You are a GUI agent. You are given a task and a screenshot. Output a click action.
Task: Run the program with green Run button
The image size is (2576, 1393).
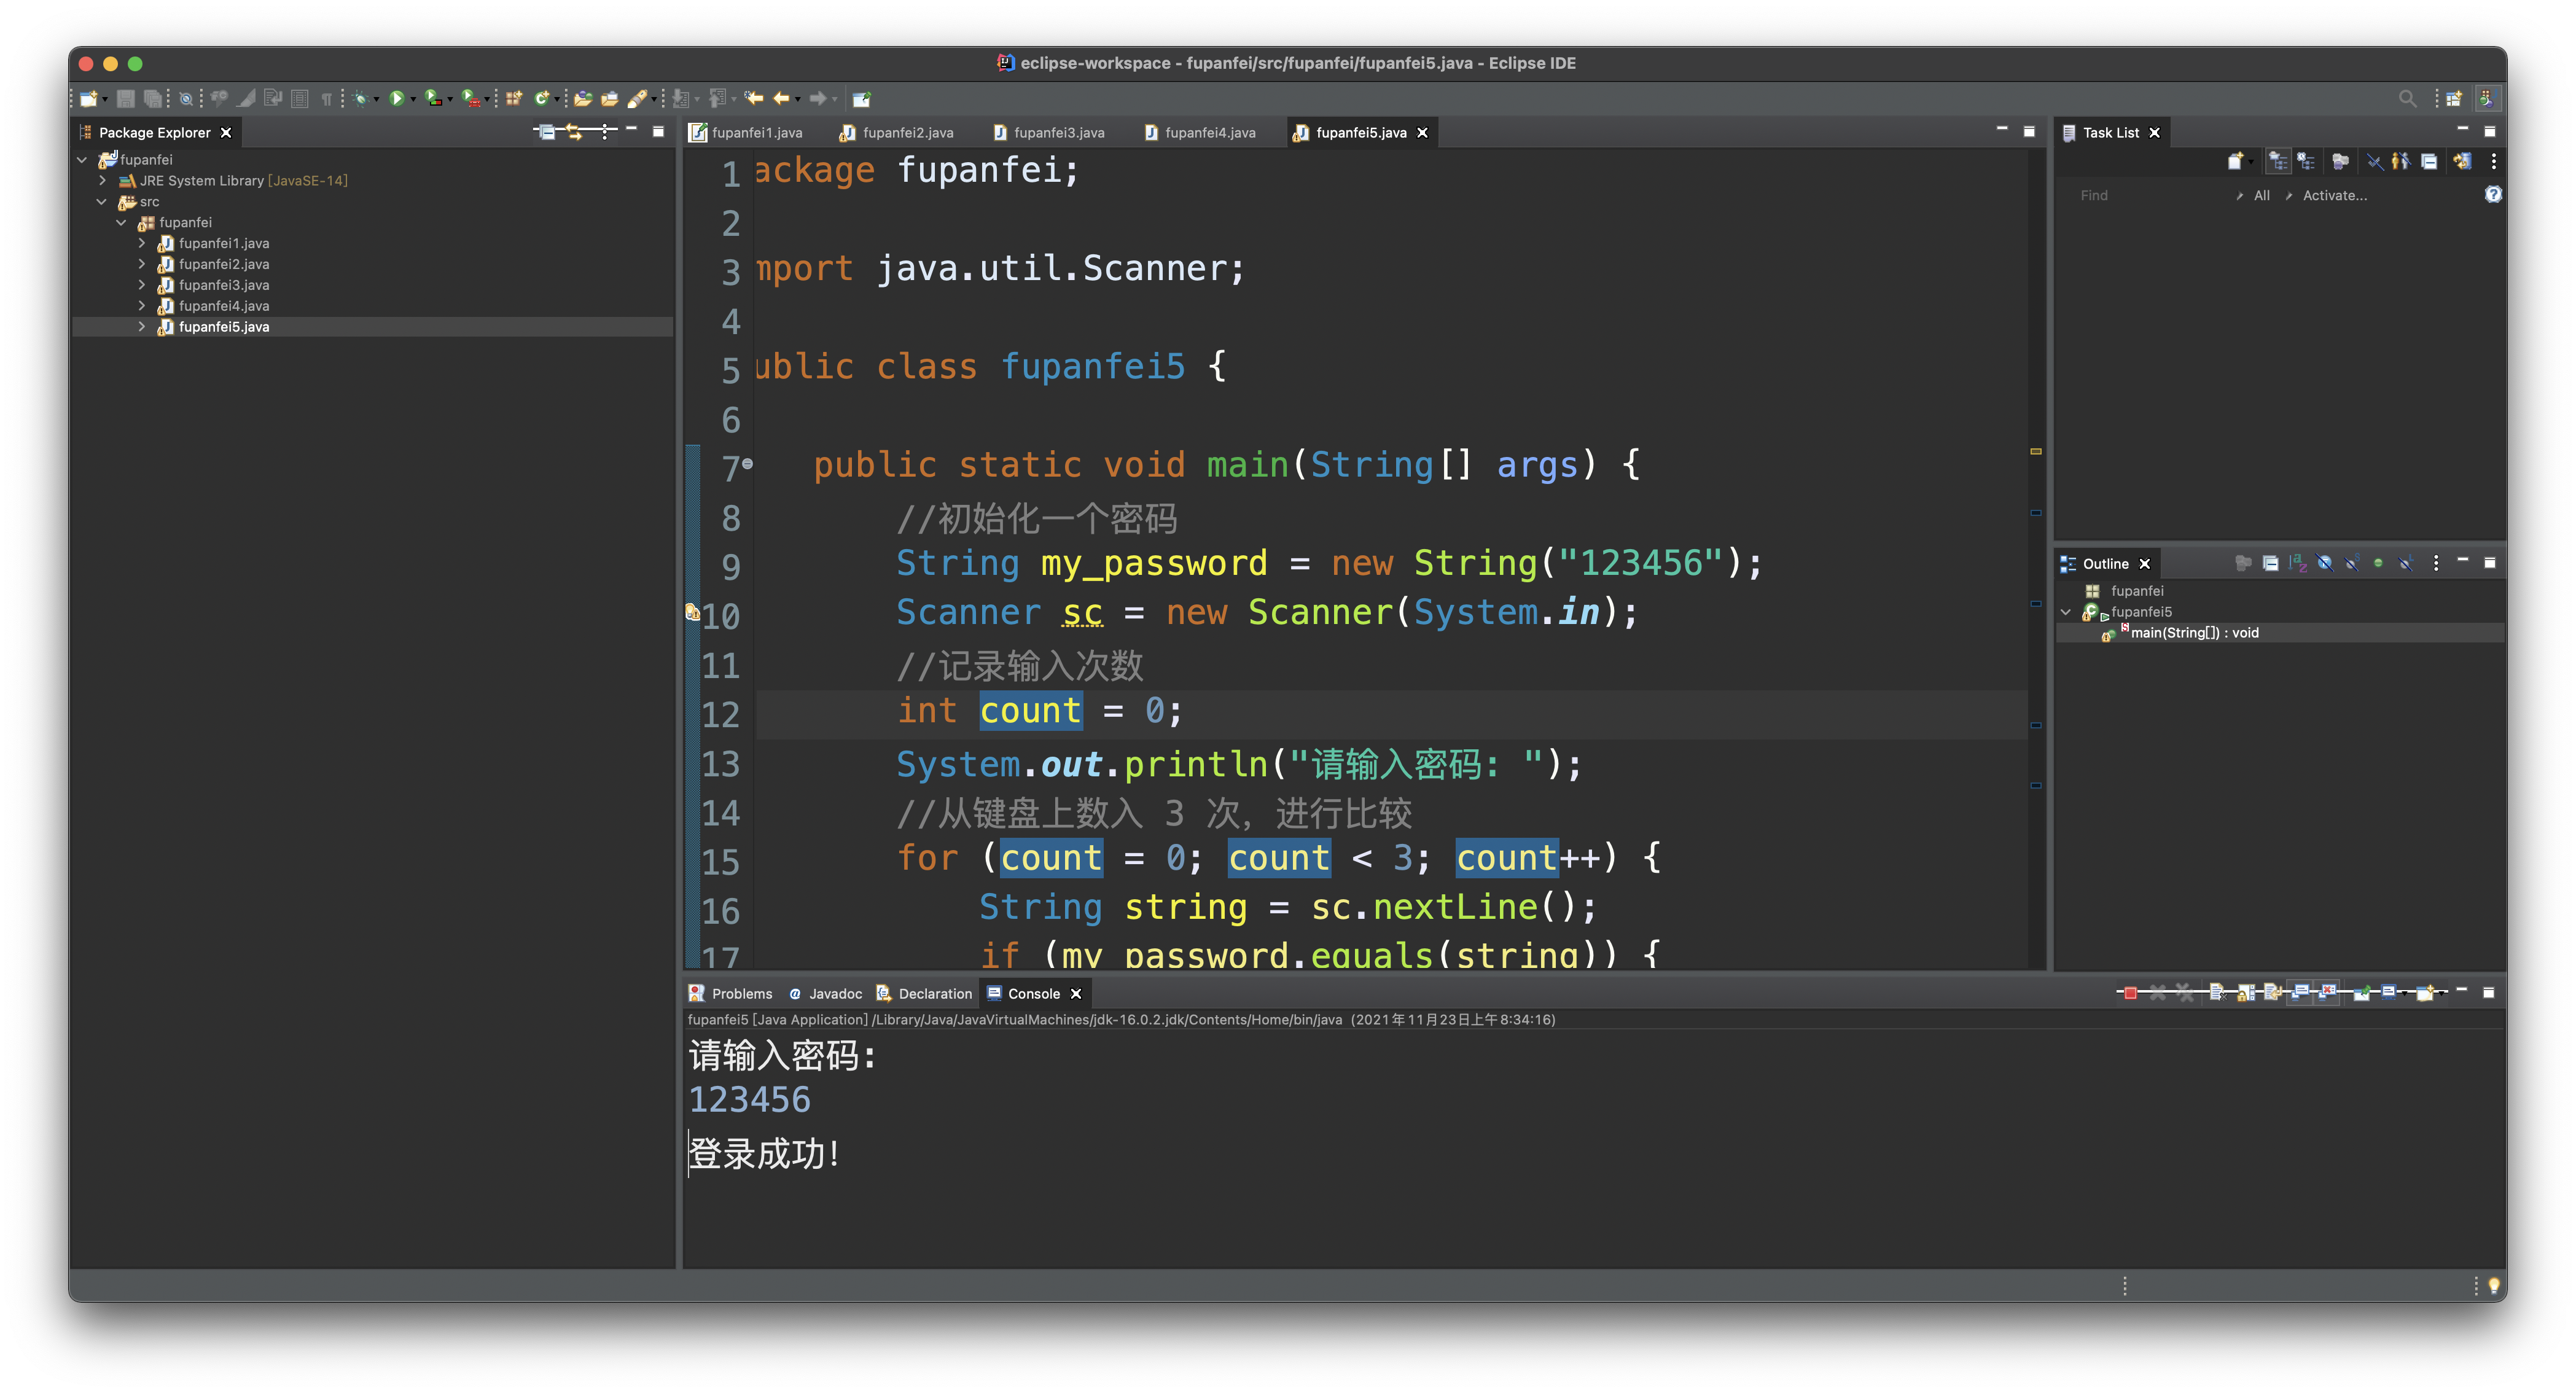pos(397,98)
